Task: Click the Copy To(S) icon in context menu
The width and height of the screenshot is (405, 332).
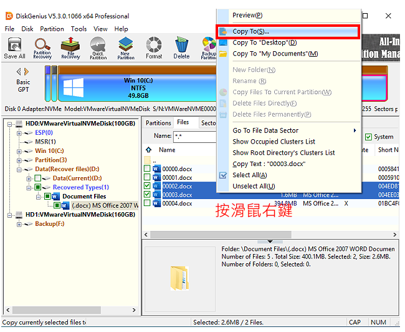Action: tap(223, 32)
